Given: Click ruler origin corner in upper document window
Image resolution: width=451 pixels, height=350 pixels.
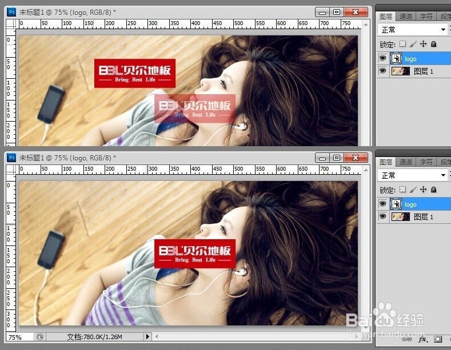Looking at the screenshot, I should tap(11, 23).
